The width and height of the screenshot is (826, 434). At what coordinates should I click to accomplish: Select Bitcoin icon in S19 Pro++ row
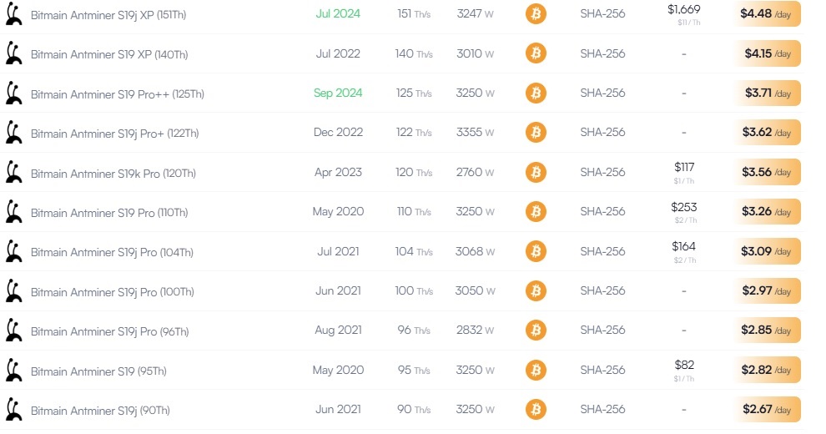[536, 93]
